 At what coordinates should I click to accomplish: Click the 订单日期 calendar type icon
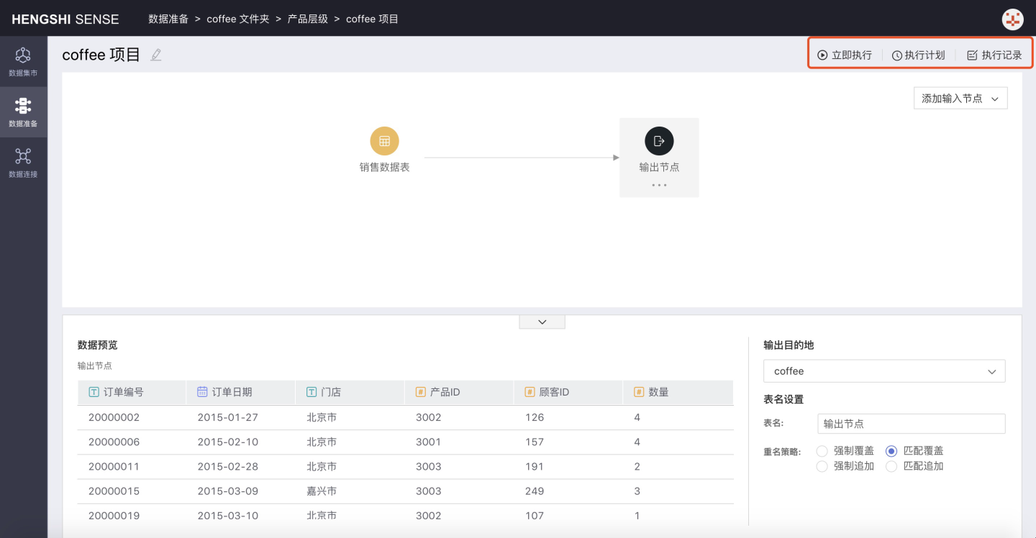(202, 392)
